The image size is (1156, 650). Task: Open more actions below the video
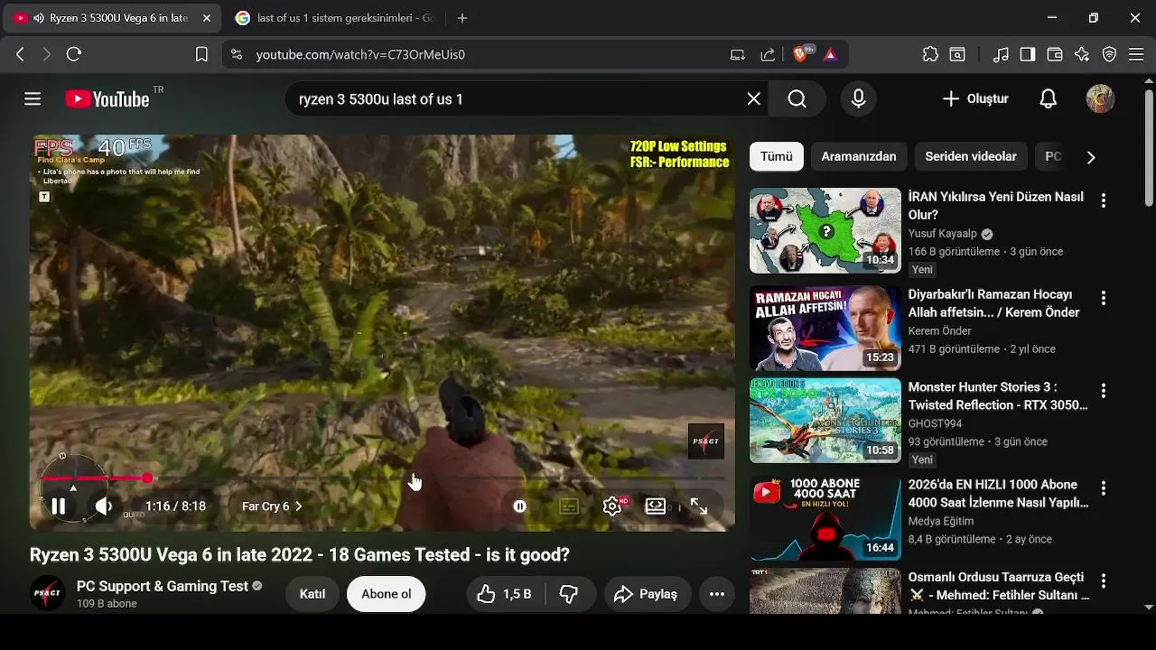click(x=717, y=594)
